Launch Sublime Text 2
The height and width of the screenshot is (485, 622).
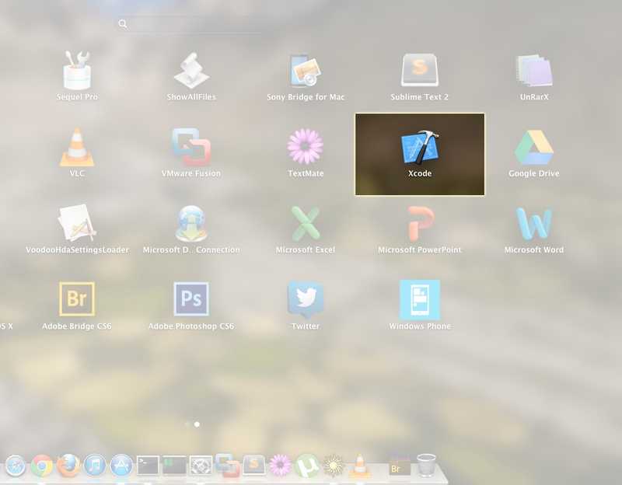pos(420,70)
